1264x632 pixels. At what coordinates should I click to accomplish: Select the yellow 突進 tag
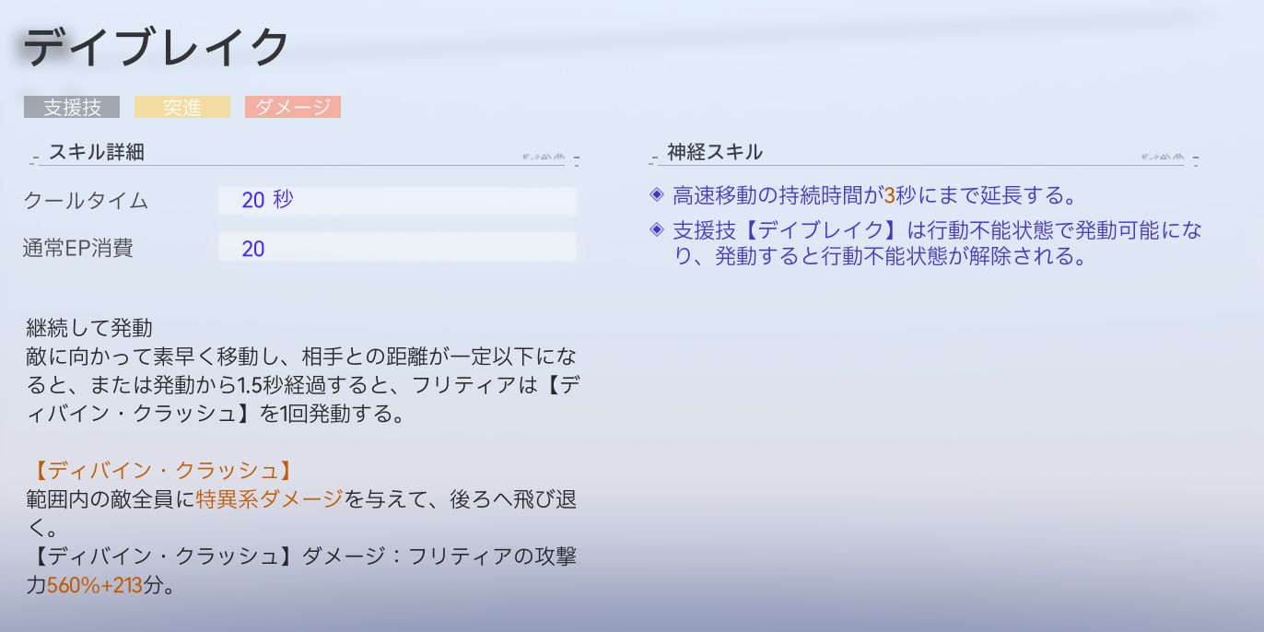coord(182,107)
